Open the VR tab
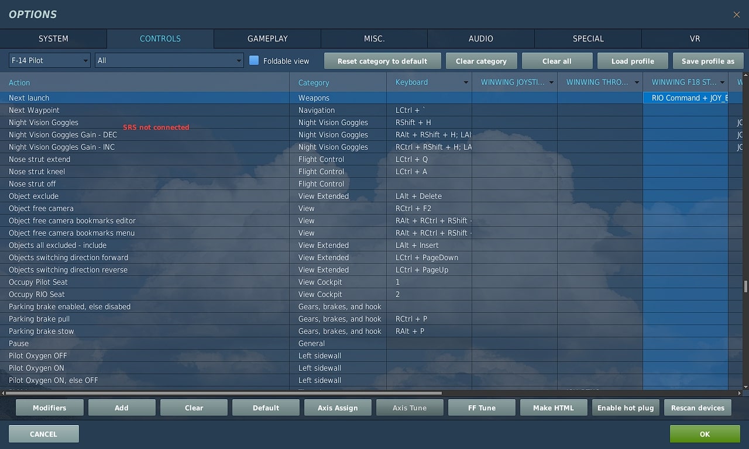 tap(695, 39)
